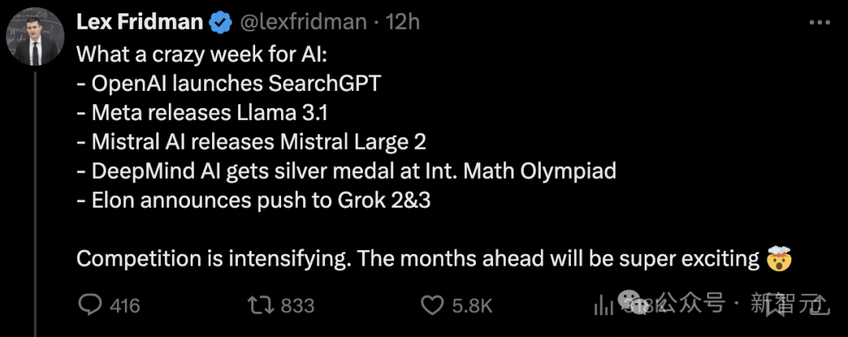Open the @lexfridman handle link

[303, 22]
